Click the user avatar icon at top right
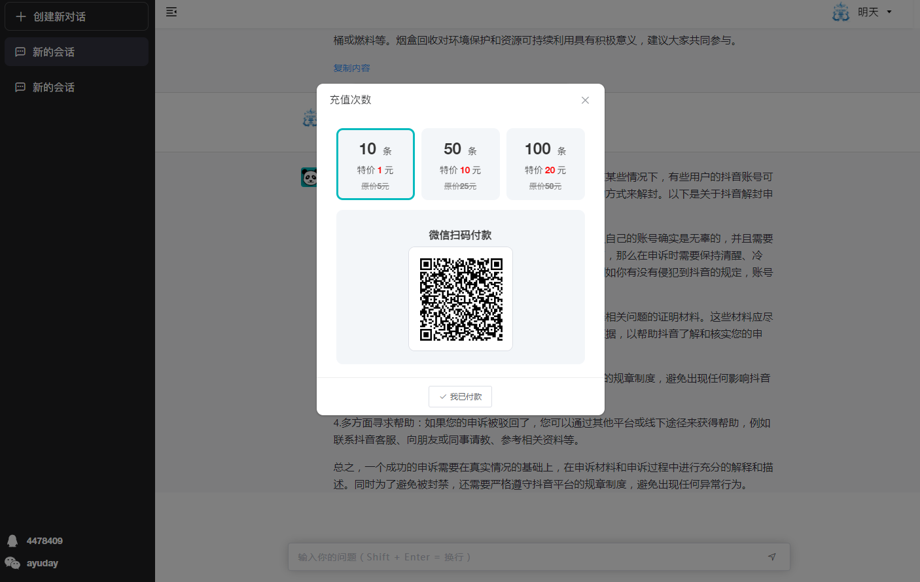Screen dimensions: 920x582 [841, 12]
